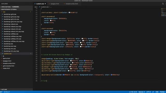The width and height of the screenshot is (166, 93).
Task: Click alert-warning background color swatch
Action: tap(68, 41)
